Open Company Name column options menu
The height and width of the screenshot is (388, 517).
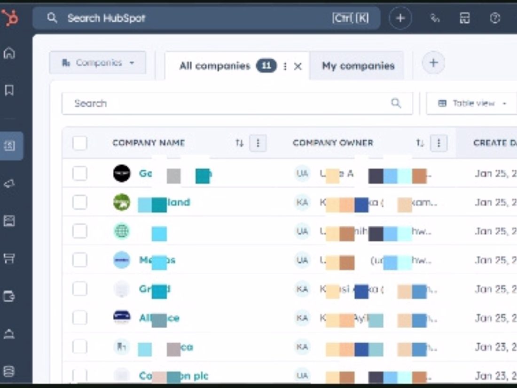pyautogui.click(x=258, y=143)
